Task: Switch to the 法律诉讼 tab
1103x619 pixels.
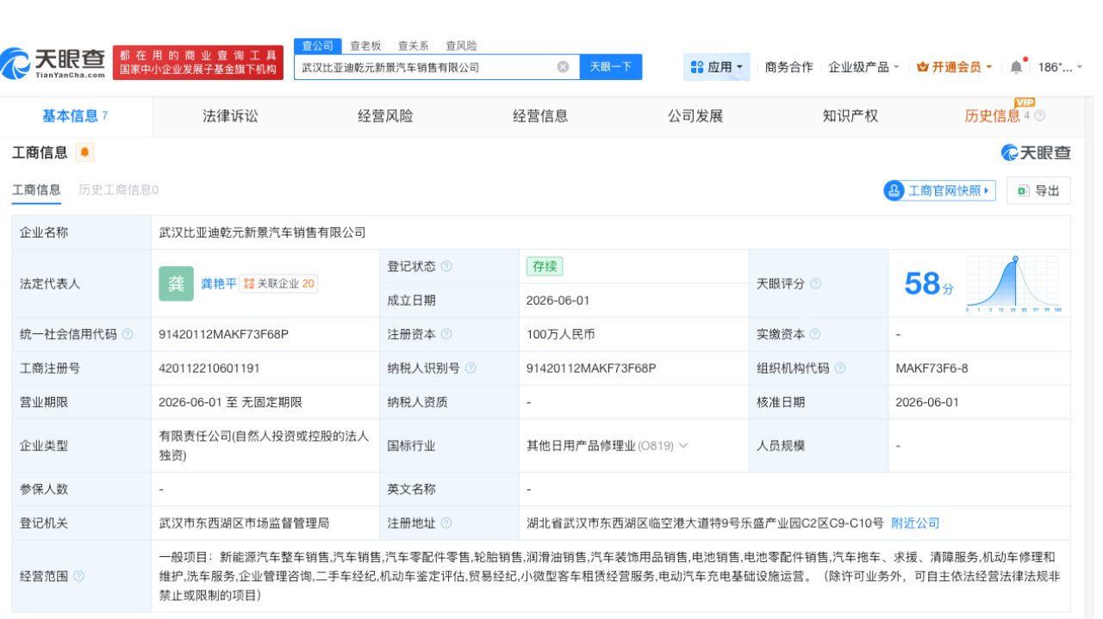Action: tap(230, 116)
